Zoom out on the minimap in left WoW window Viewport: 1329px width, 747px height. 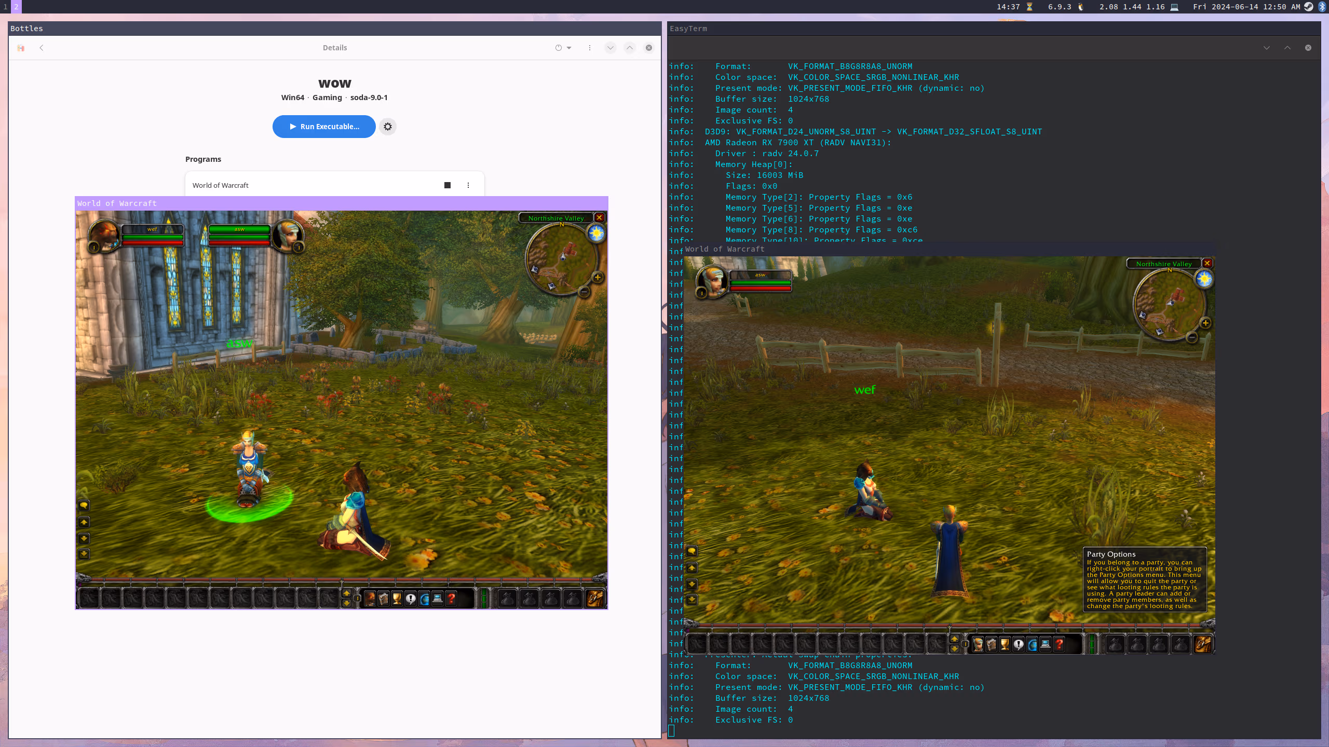pos(584,292)
